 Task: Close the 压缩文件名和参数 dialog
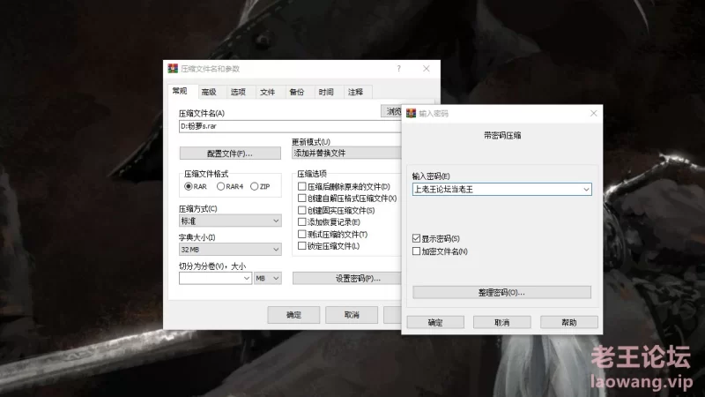pos(427,69)
